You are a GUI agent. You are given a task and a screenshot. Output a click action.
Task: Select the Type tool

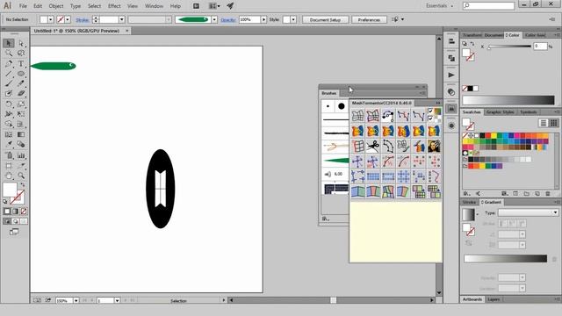tap(21, 64)
